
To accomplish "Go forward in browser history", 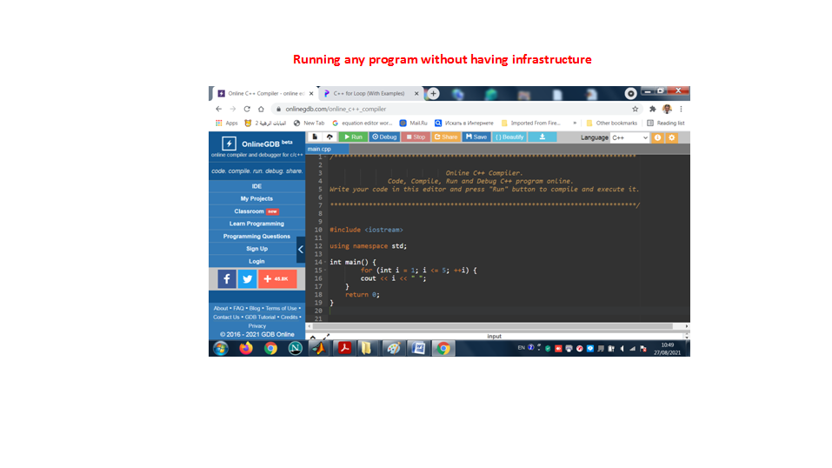I will 233,109.
